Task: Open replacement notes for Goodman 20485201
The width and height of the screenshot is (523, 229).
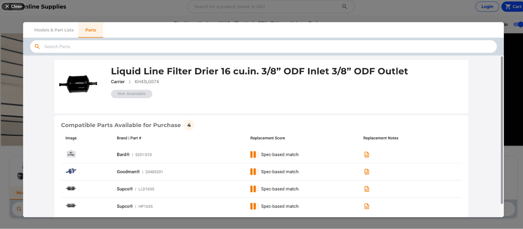Action: [367, 172]
